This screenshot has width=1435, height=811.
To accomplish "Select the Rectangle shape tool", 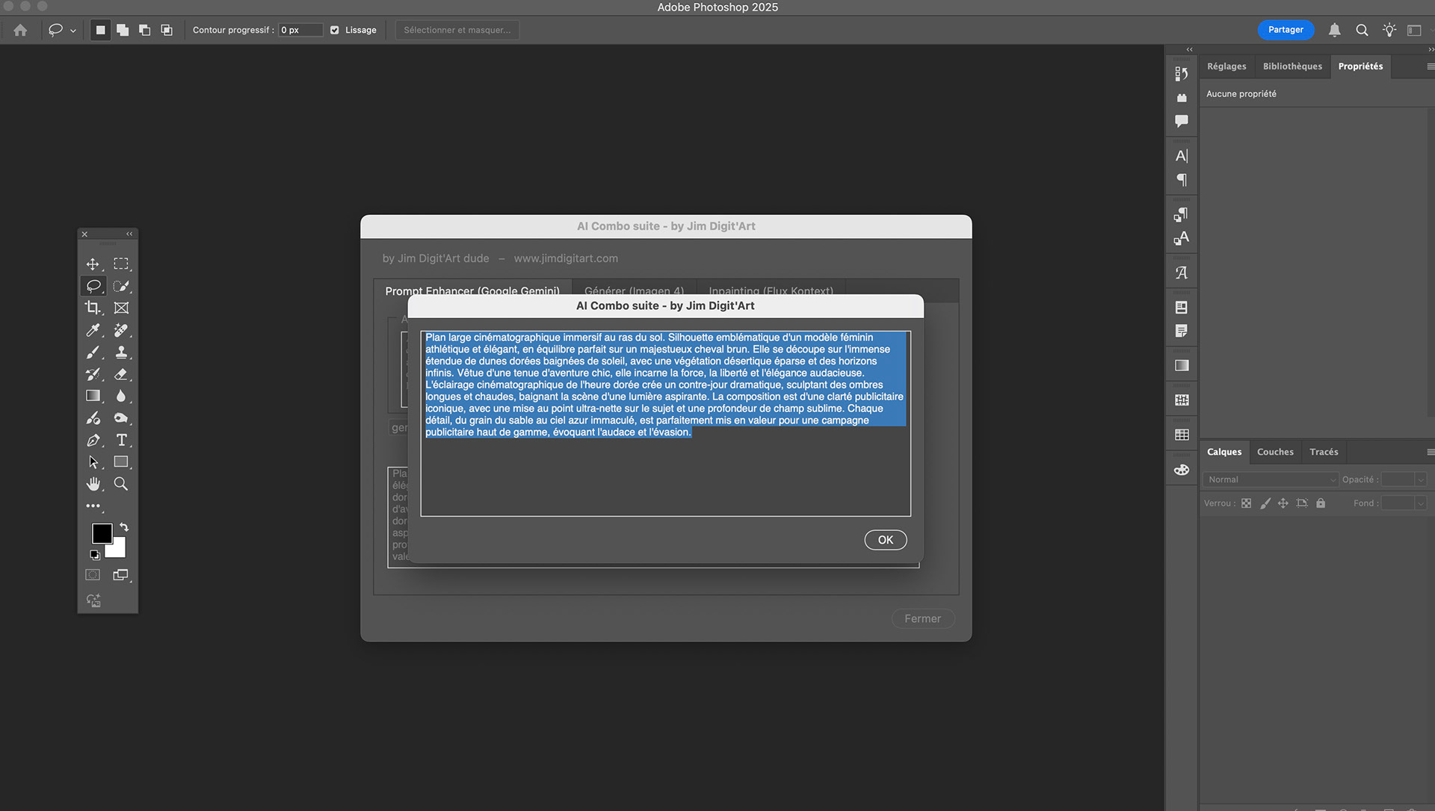I will [x=121, y=462].
